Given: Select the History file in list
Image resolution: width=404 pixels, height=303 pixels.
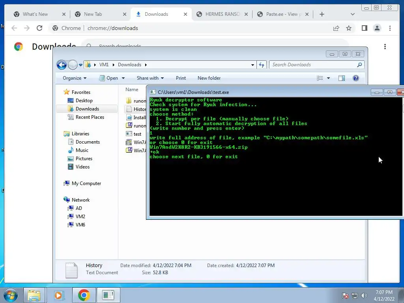Looking at the screenshot, I should pyautogui.click(x=136, y=109).
